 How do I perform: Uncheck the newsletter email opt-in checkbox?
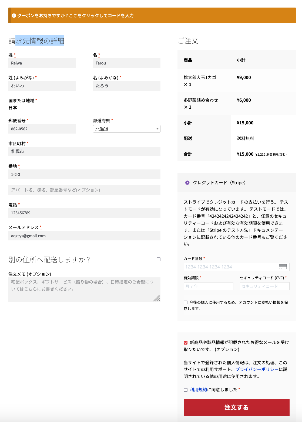click(x=186, y=343)
